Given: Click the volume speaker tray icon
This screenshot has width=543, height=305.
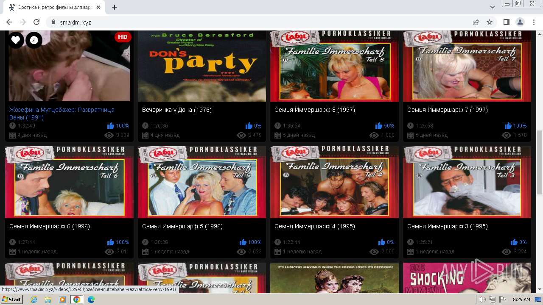Looking at the screenshot, I should point(482,299).
